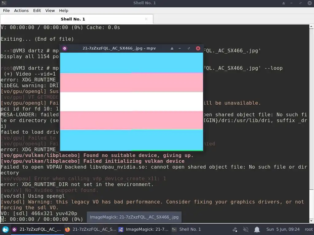Maximize the Shell No. 1 terminal window

coord(301,3)
